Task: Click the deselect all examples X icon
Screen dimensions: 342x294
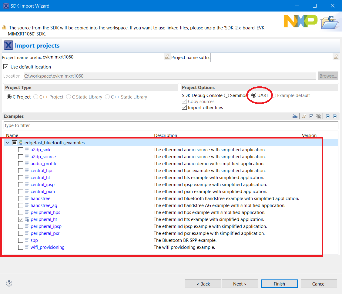Action: [x=318, y=116]
